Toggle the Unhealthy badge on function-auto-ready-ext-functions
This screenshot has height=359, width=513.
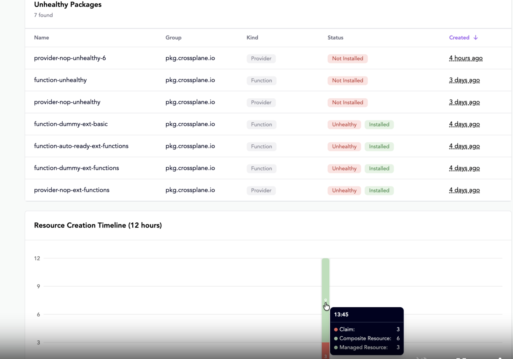click(344, 146)
